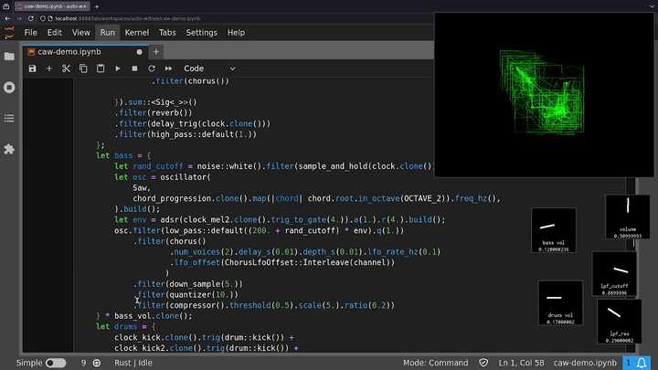This screenshot has width=658, height=370.
Task: Select the caw-demo.ipynb notebook tab
Action: click(85, 51)
